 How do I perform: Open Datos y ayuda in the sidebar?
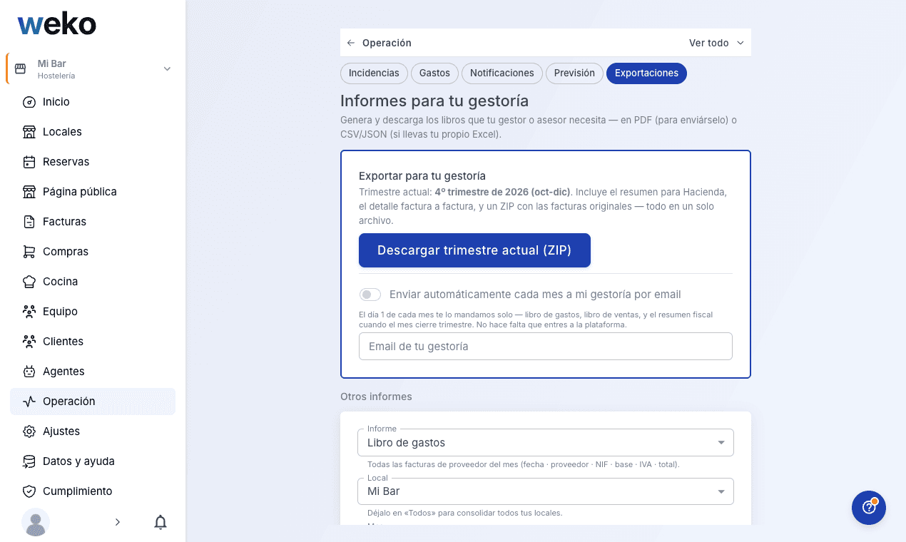point(93,461)
